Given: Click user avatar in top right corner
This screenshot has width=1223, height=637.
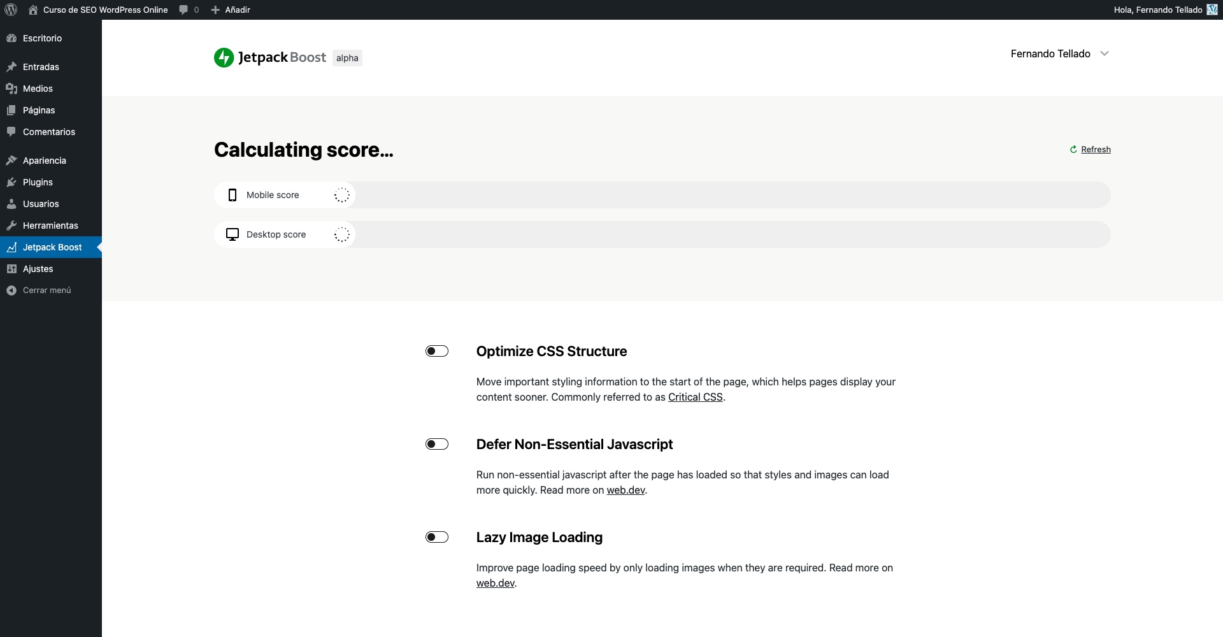Looking at the screenshot, I should click(1212, 10).
